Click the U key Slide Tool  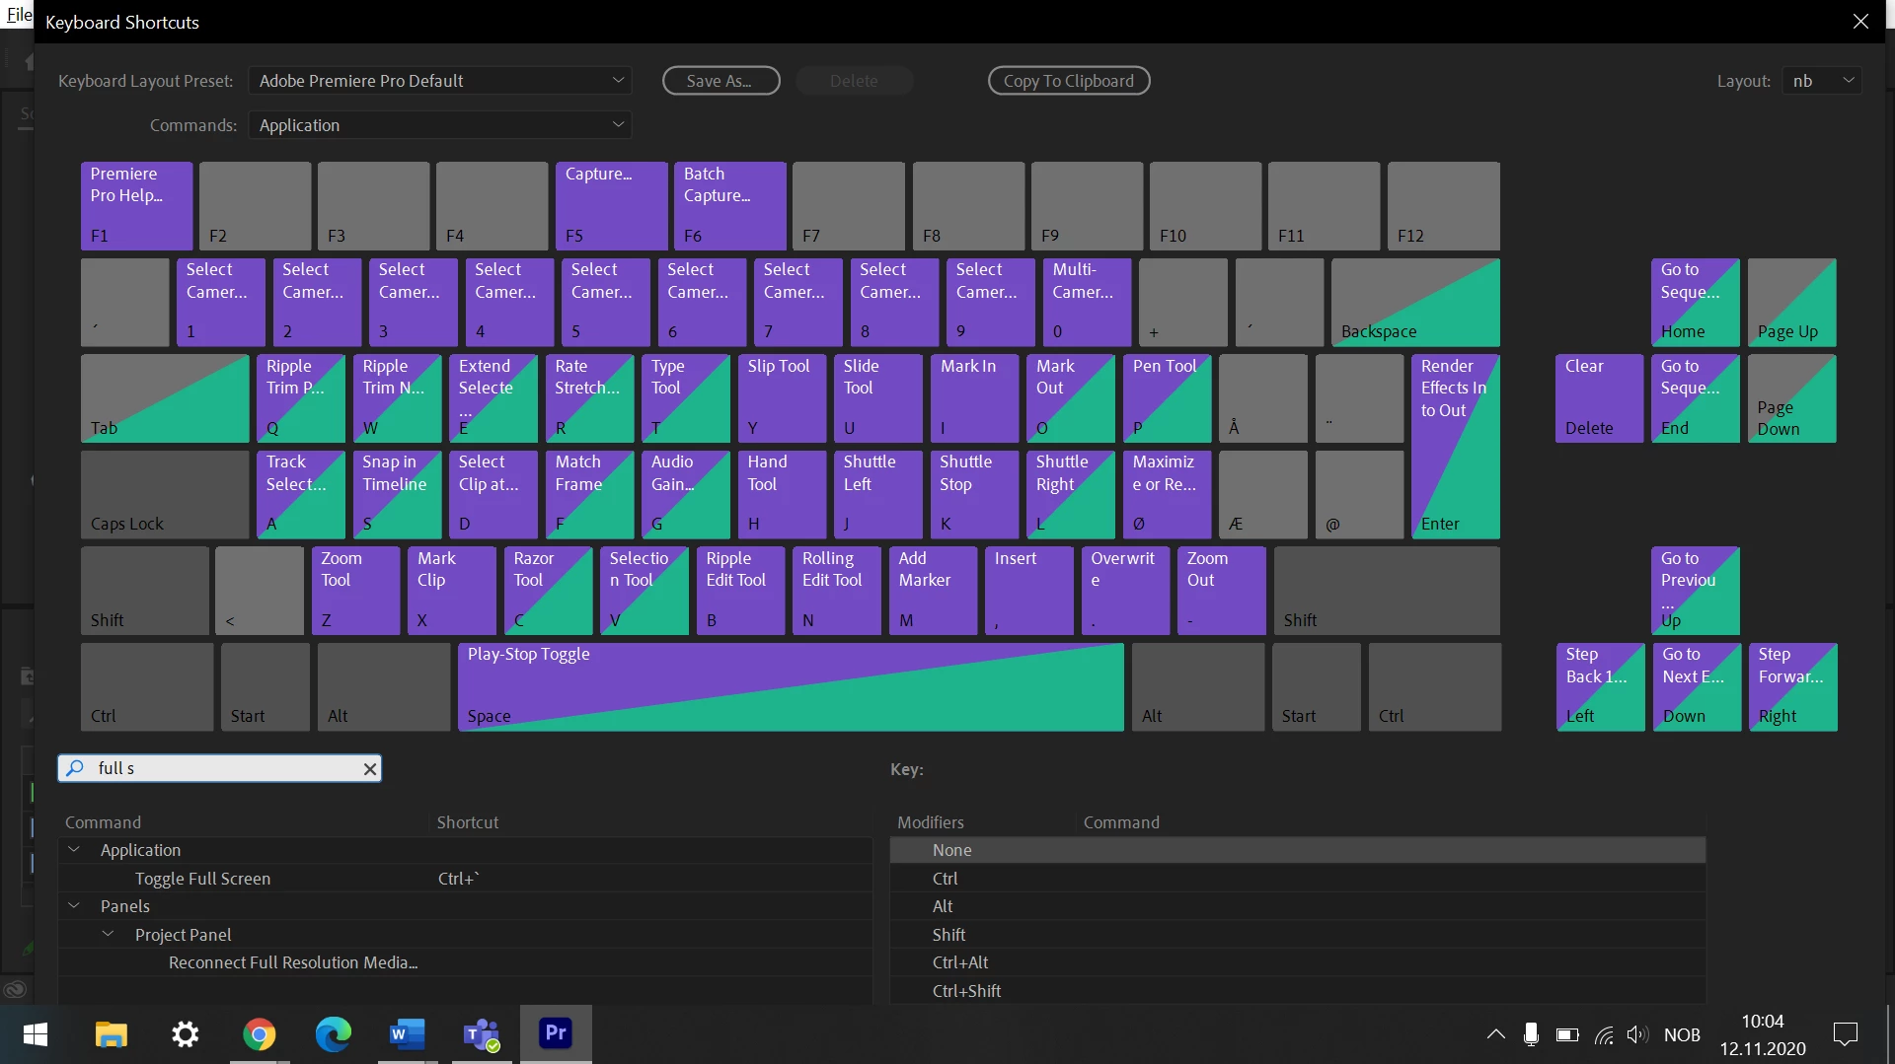coord(877,398)
